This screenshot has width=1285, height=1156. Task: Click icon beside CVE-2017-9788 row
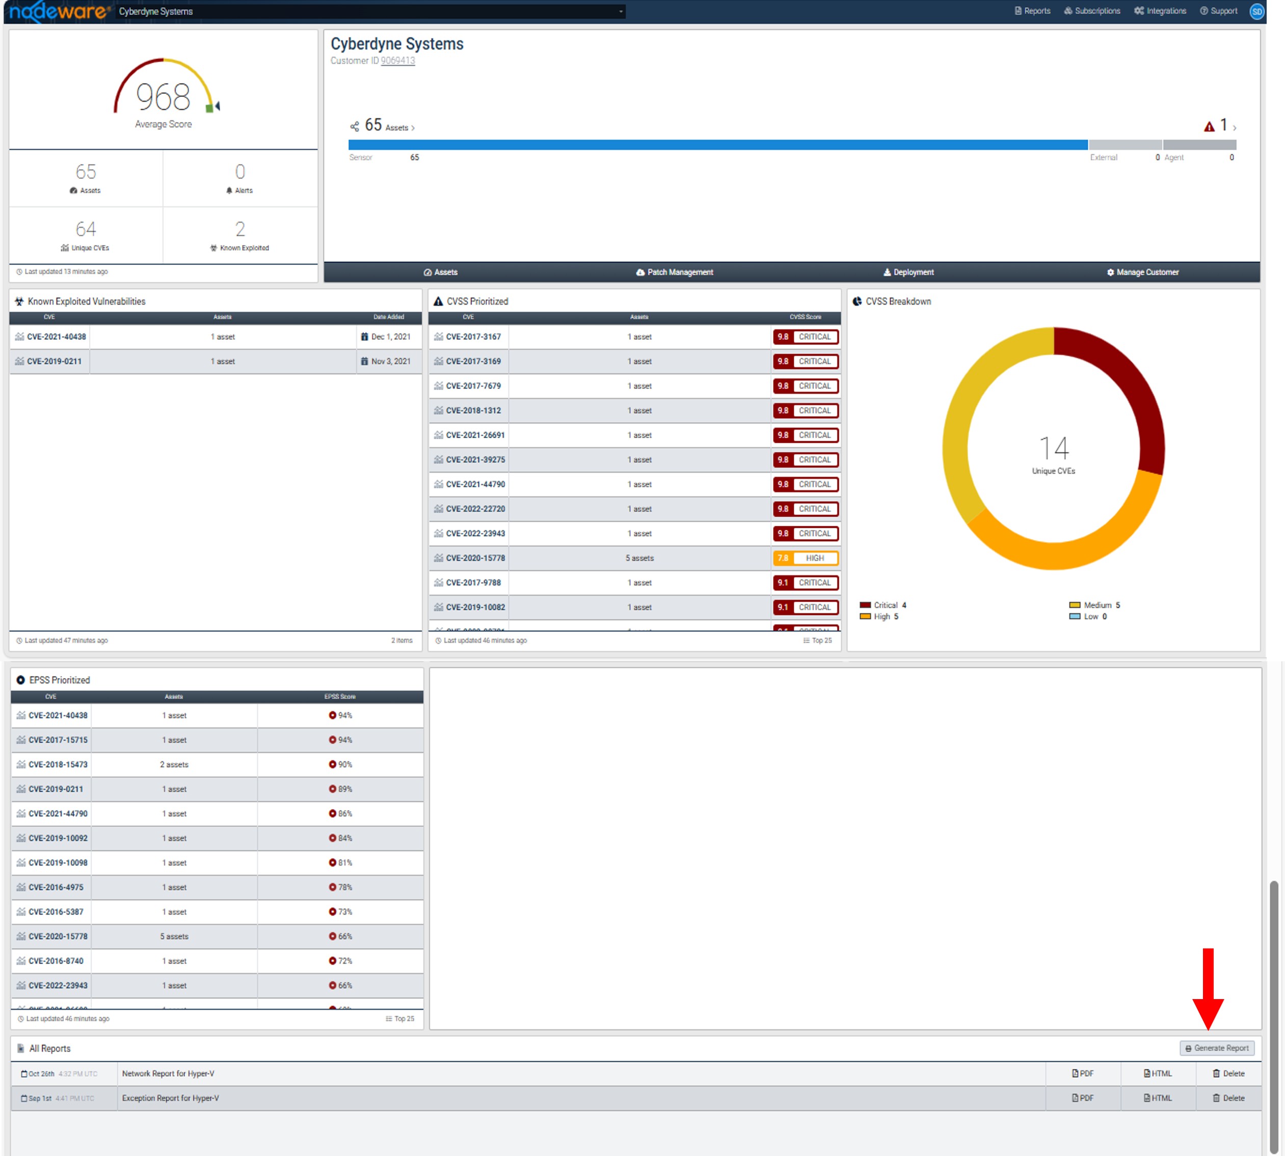pyautogui.click(x=438, y=582)
